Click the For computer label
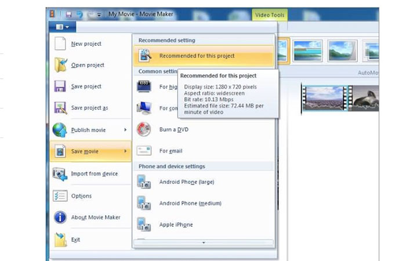 (168, 108)
